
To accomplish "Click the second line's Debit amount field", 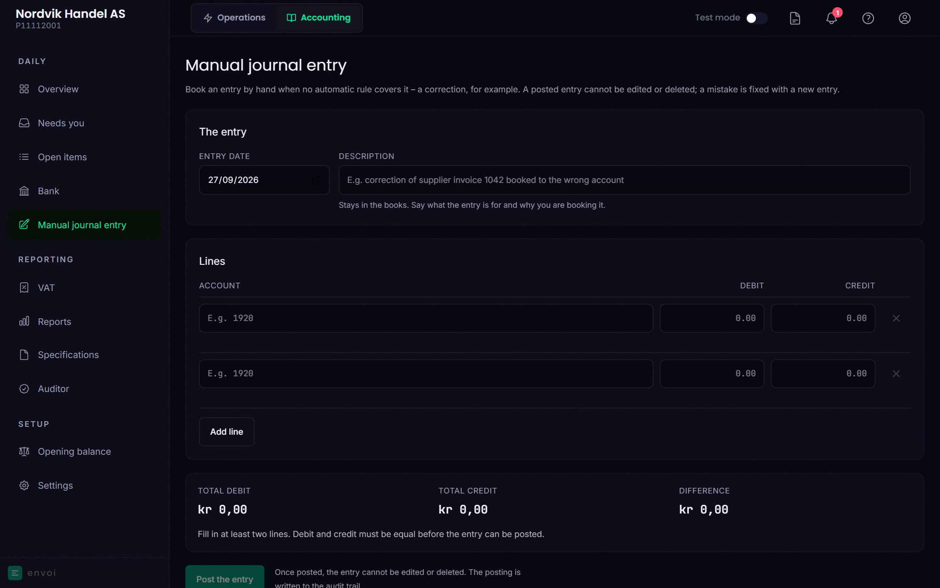I will (712, 373).
